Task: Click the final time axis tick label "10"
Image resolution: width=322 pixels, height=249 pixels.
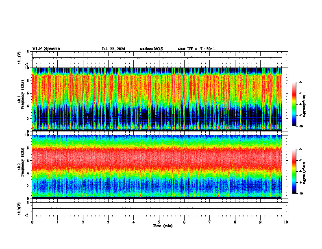Action: click(x=286, y=222)
